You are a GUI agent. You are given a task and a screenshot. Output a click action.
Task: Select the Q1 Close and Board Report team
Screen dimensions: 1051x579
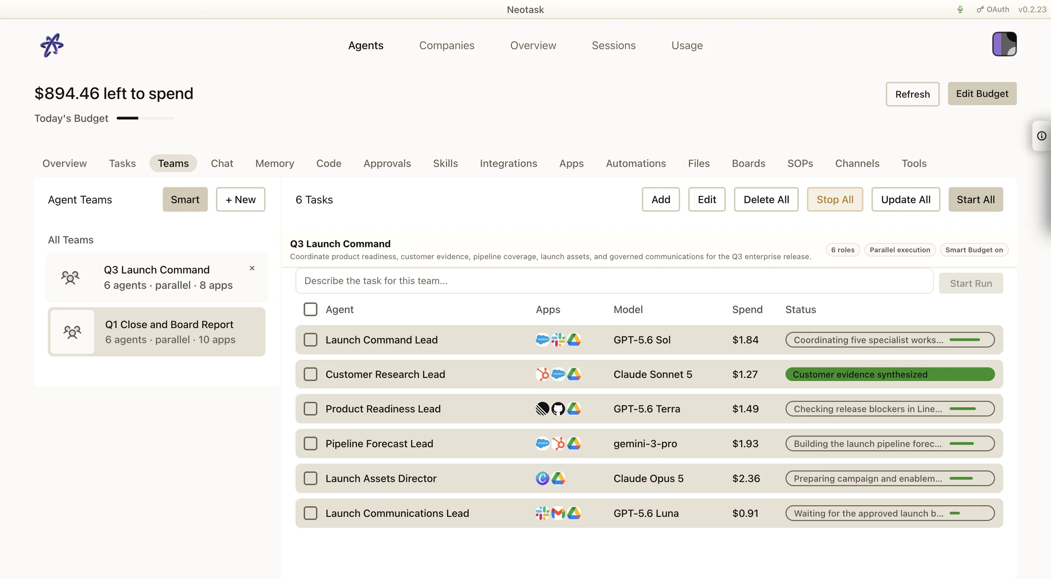pyautogui.click(x=157, y=332)
